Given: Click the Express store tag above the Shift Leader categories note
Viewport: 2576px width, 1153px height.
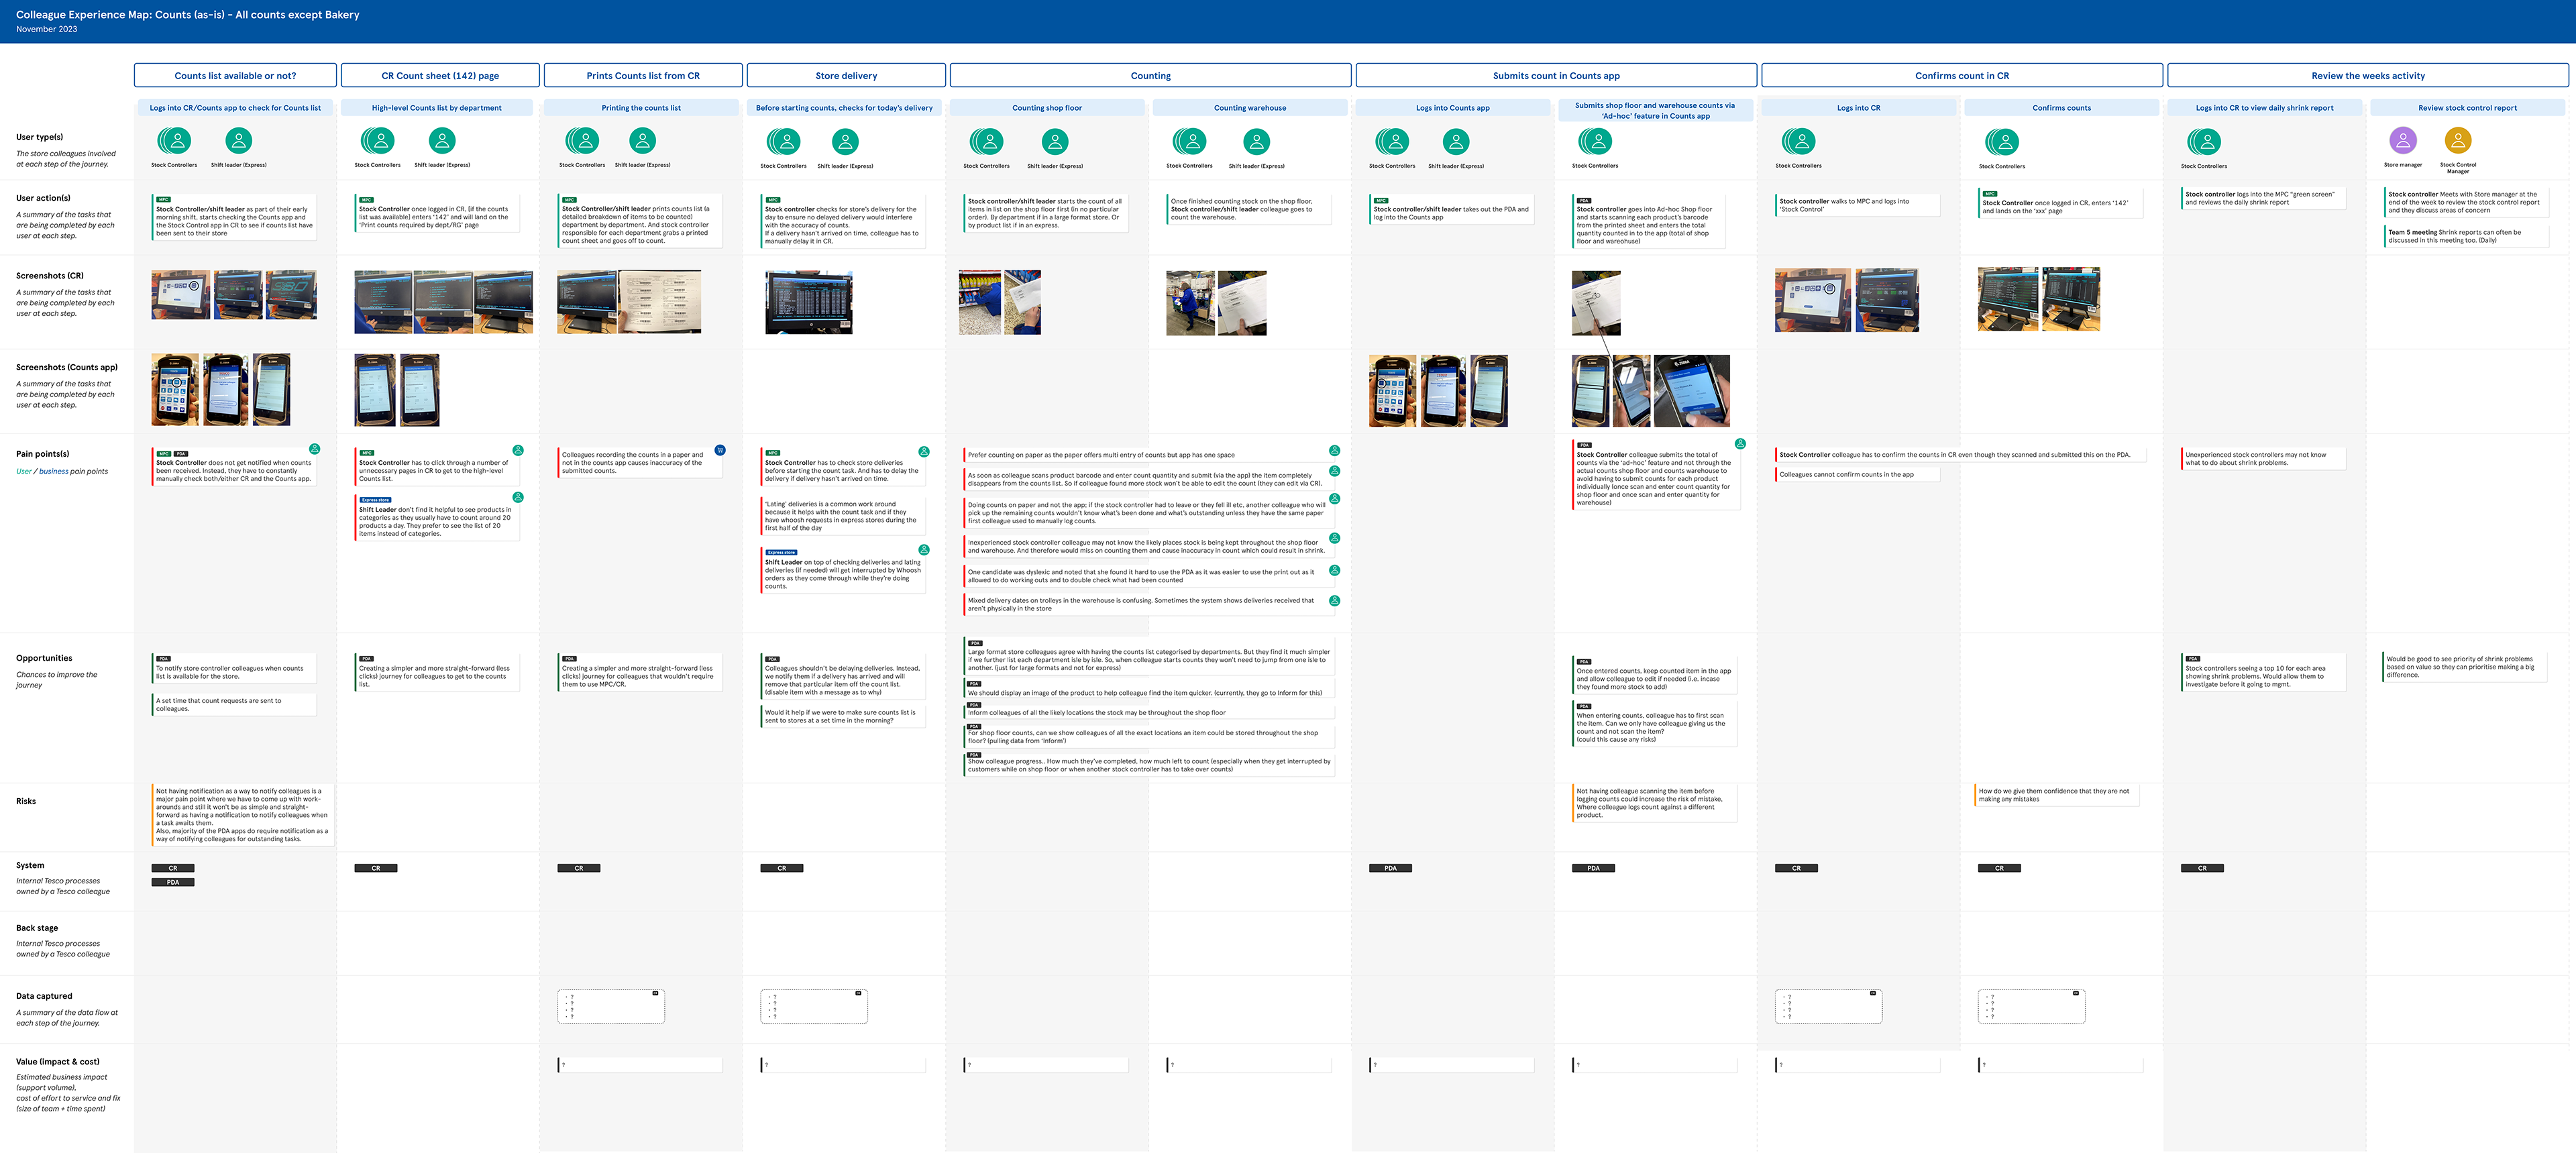Looking at the screenshot, I should coord(376,499).
